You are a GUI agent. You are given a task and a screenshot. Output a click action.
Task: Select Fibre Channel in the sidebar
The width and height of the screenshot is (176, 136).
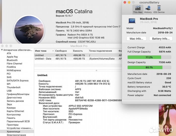click(14, 63)
